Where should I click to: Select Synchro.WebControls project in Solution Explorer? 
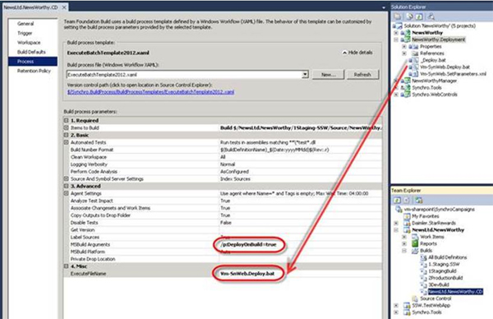click(435, 95)
